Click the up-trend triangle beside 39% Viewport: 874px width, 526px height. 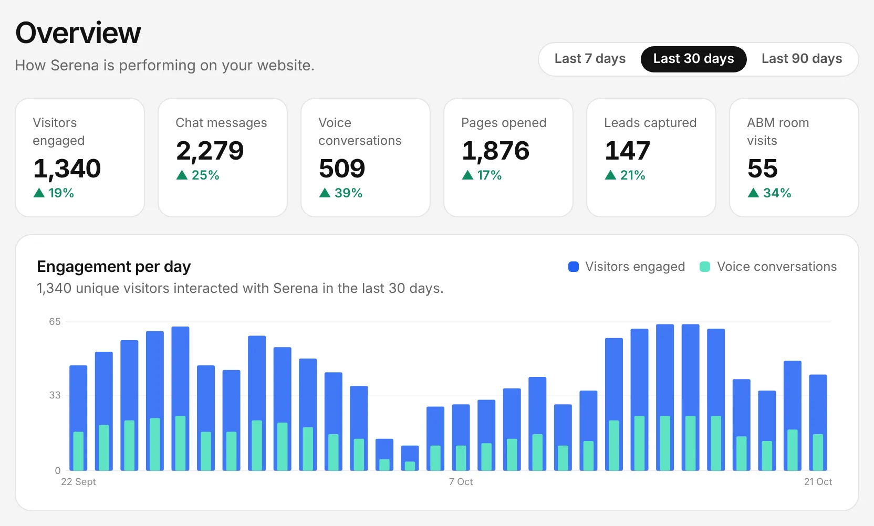click(x=325, y=193)
